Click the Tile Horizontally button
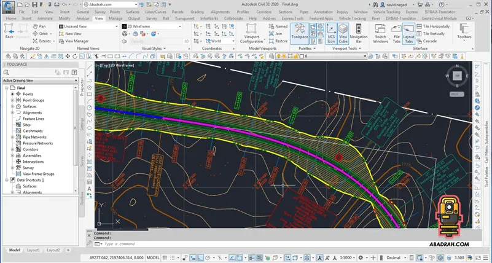This screenshot has height=263, width=492. coord(433,27)
